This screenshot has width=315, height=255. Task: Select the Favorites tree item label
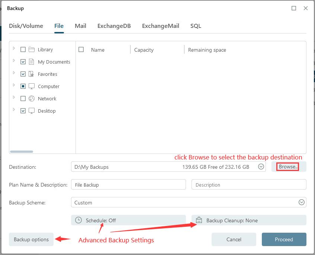click(x=47, y=74)
